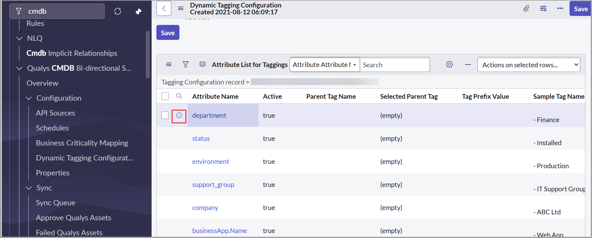
Task: Open the attachments paperclip icon
Action: pos(526,8)
